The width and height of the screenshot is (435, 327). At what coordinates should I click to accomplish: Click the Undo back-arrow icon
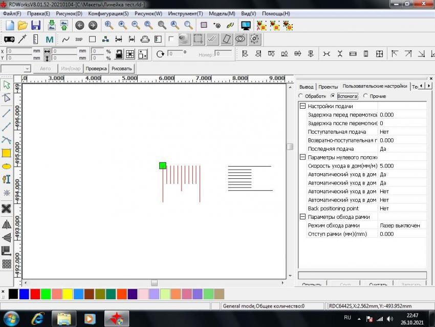[x=79, y=25]
